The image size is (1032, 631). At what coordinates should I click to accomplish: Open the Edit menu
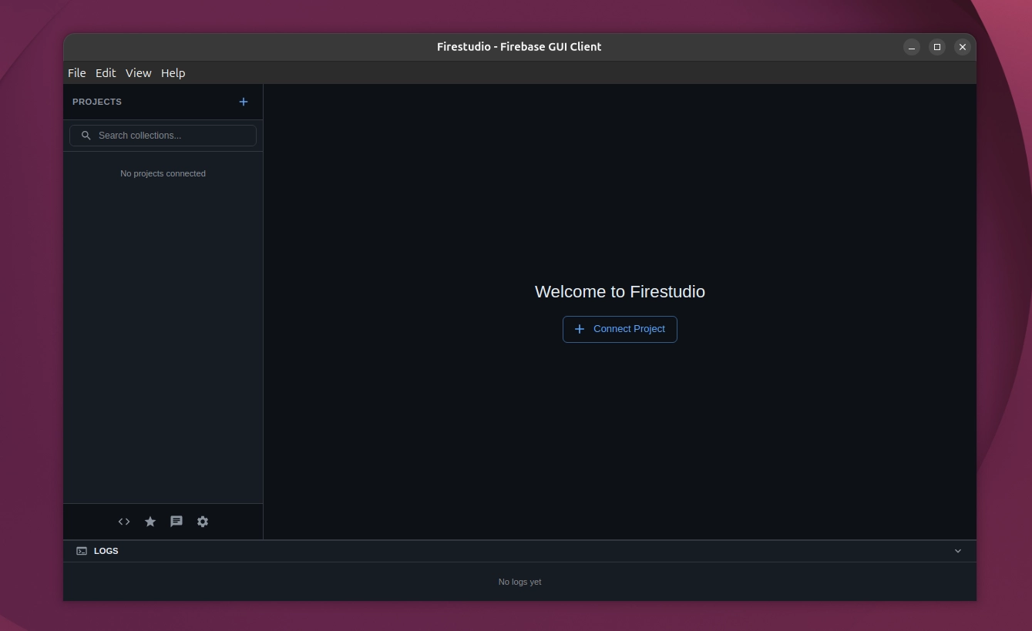(106, 73)
